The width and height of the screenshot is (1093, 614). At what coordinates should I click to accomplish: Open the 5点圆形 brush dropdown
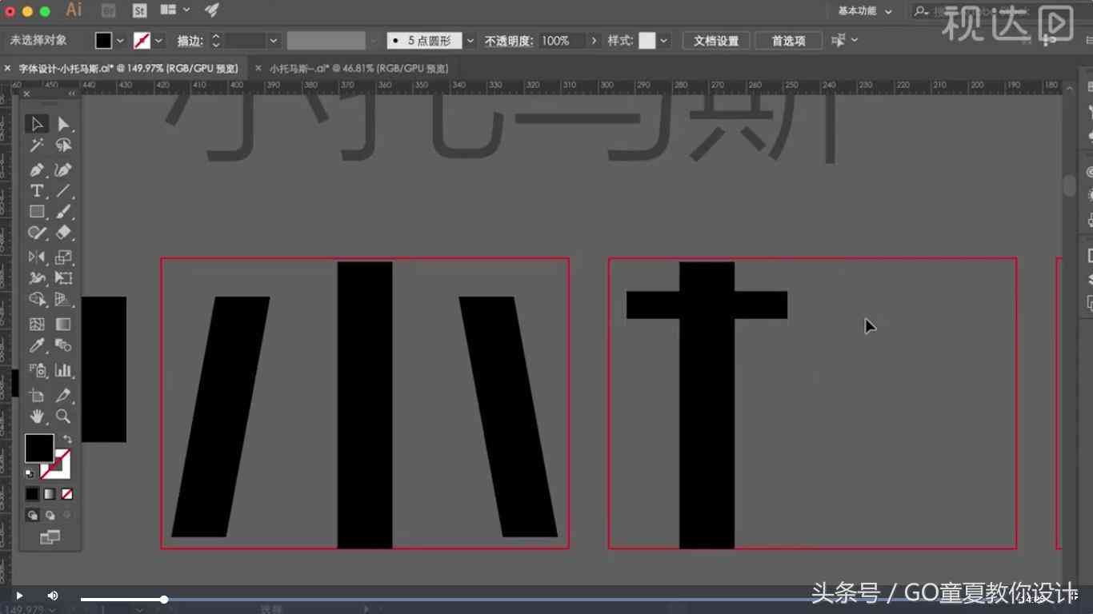click(x=470, y=41)
